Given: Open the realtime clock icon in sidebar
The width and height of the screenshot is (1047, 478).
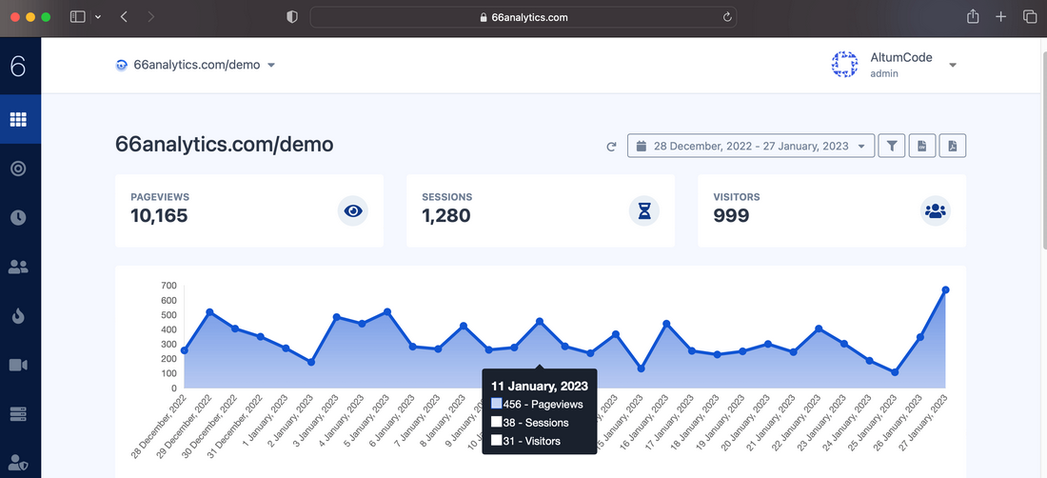Looking at the screenshot, I should click(x=18, y=218).
